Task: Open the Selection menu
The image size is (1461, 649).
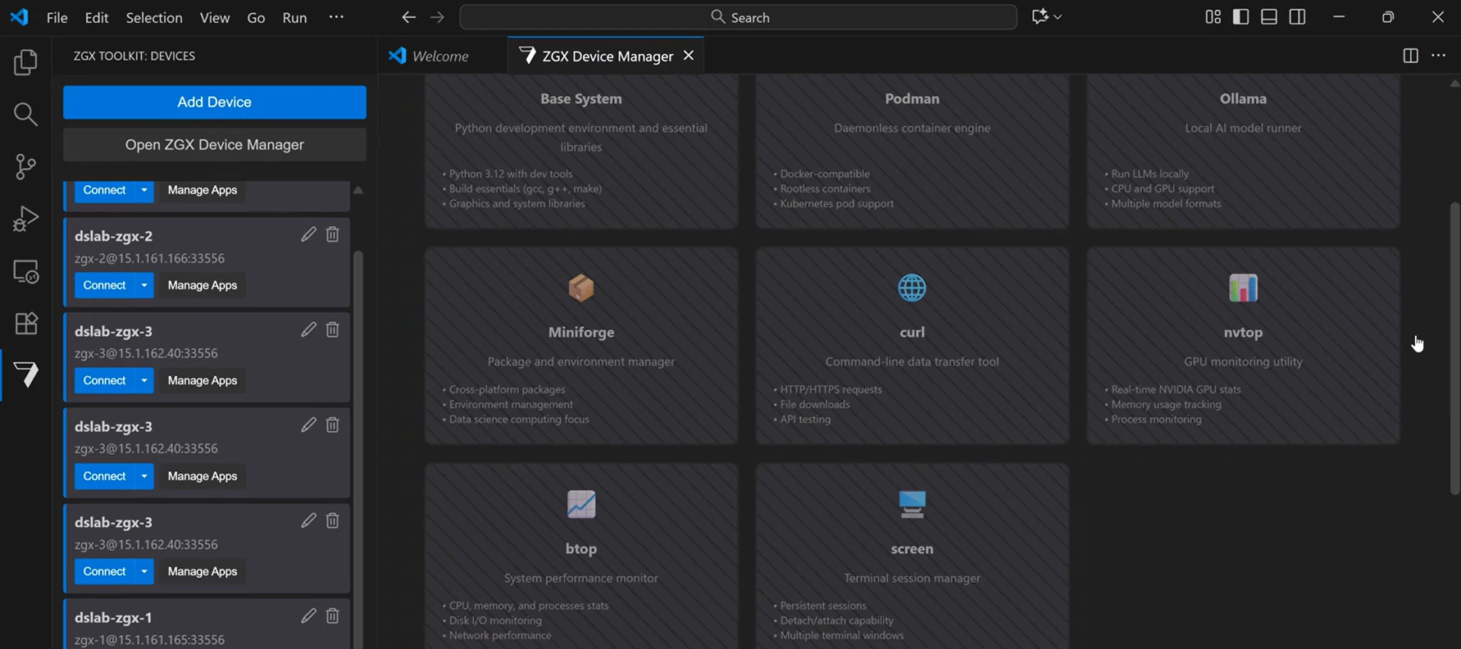Action: [154, 17]
